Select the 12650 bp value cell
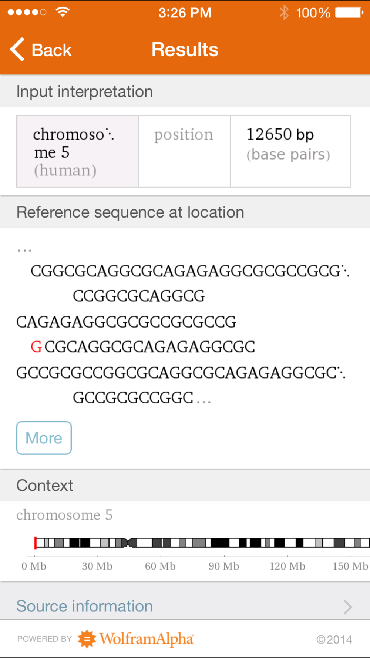 pos(290,151)
